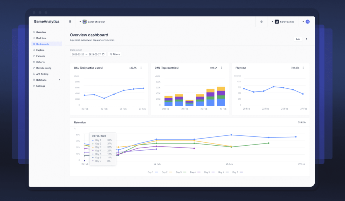This screenshot has width=345, height=201.
Task: Click the Edit dashboard button
Action: (297, 39)
